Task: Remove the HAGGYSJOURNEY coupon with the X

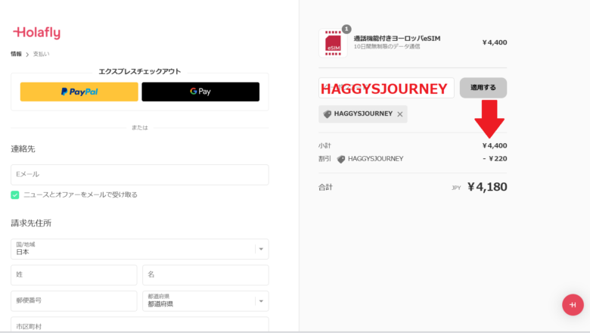Action: point(400,114)
